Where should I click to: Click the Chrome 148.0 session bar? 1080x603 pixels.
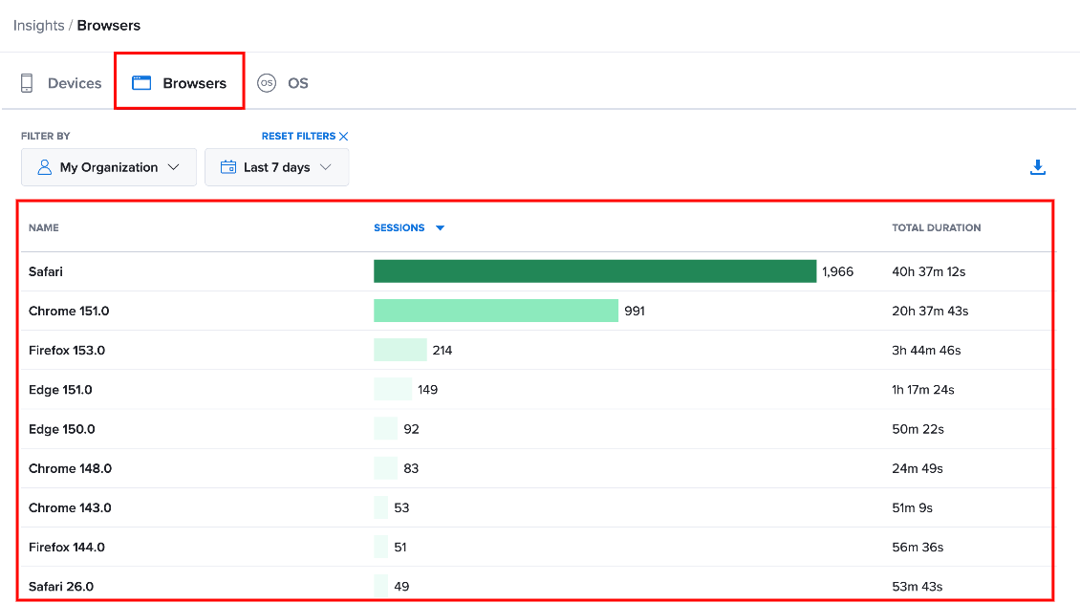386,467
